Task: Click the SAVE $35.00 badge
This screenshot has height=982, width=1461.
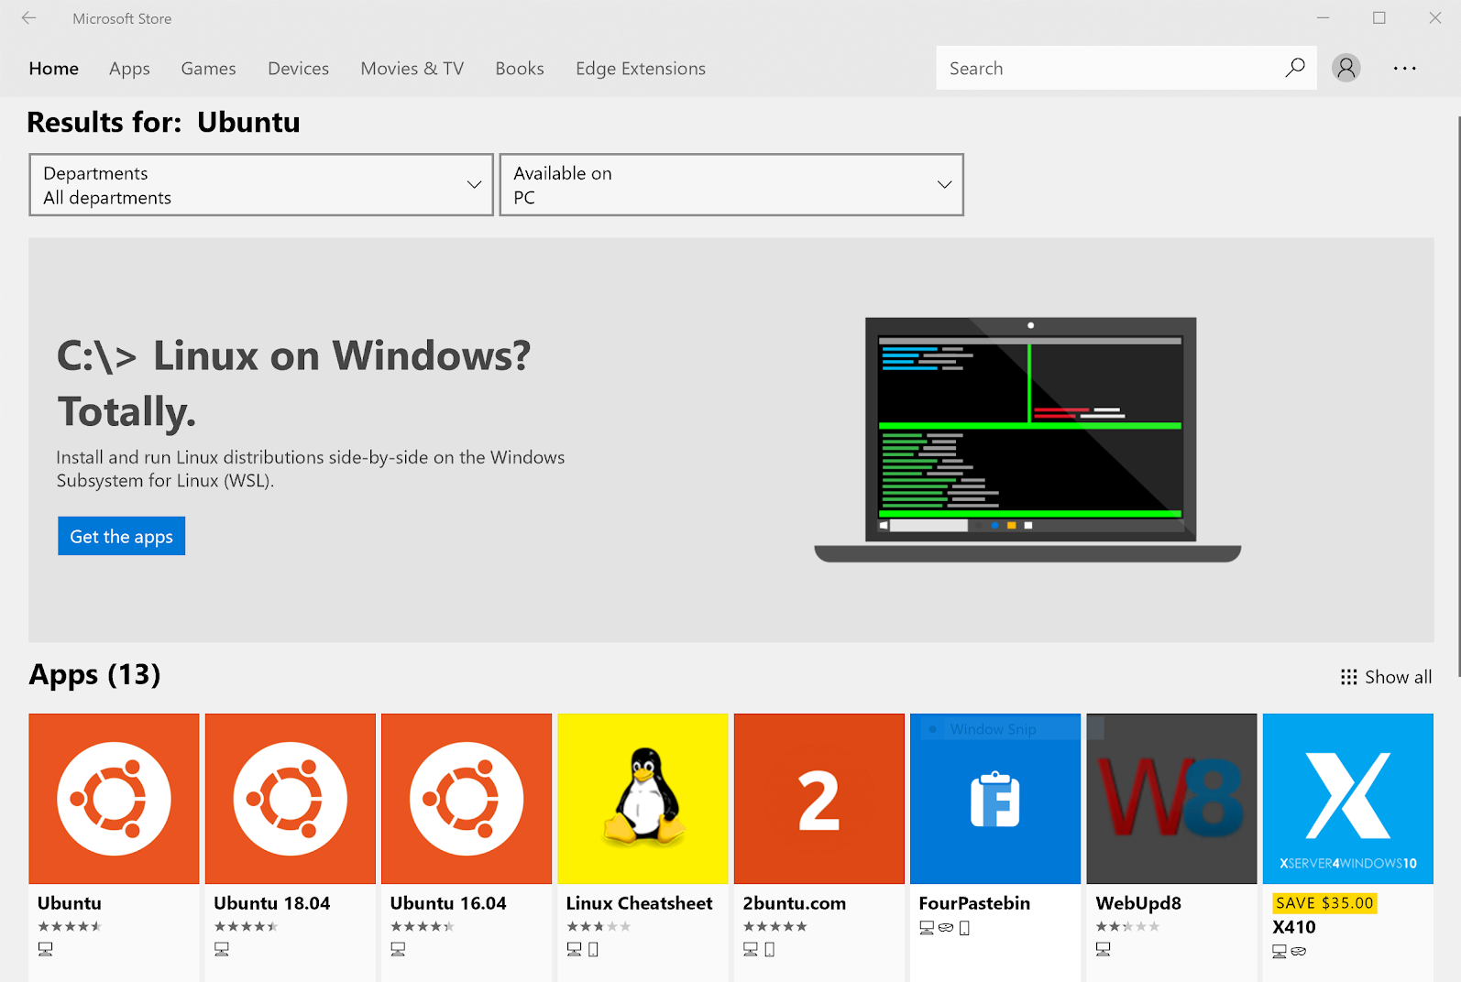Action: 1324,903
